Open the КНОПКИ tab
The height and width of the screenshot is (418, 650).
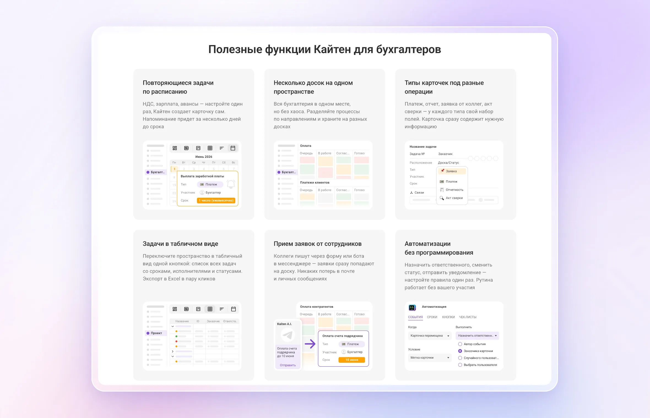[448, 317]
